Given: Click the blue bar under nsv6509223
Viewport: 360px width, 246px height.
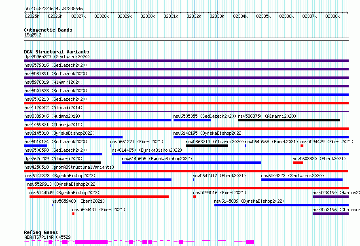Looking at the screenshot, I should [x=302, y=180].
